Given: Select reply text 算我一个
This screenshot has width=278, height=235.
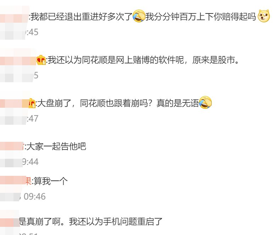Looking at the screenshot, I should [51, 181].
